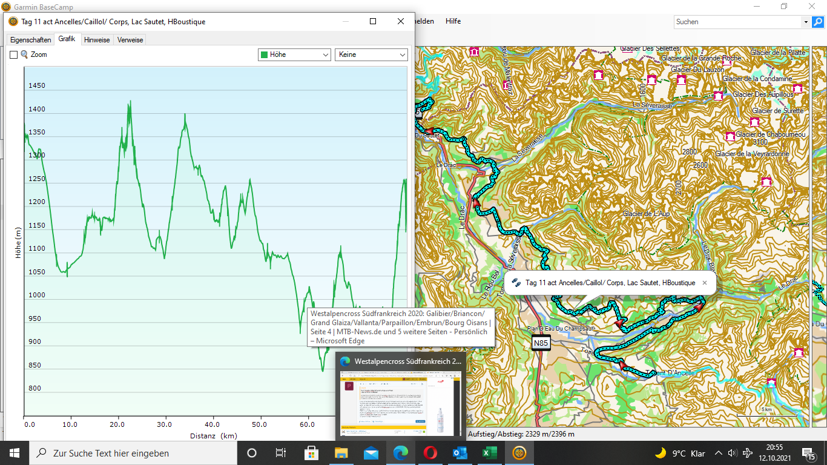
Task: Click the magnifier icon next to Zoom
Action: tap(24, 54)
